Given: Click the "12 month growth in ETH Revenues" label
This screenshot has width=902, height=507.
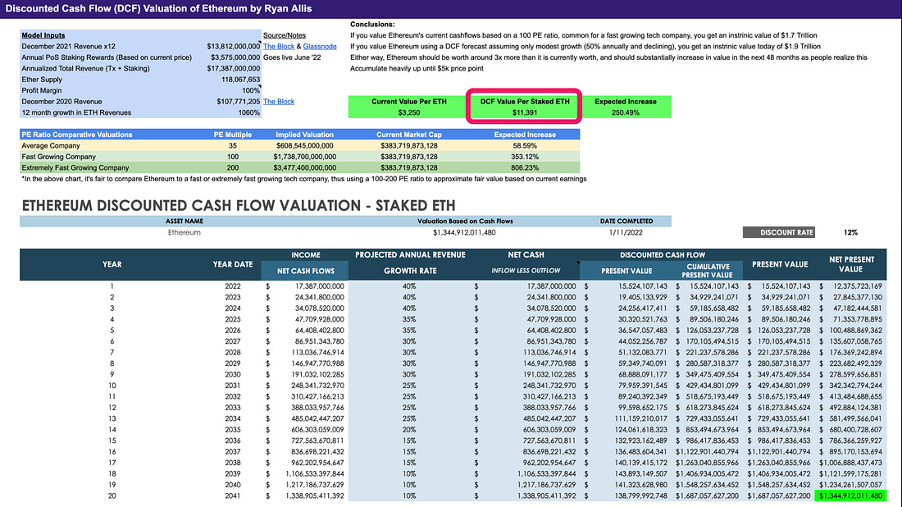Looking at the screenshot, I should coord(76,112).
